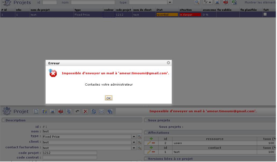
Task: Click the search magnifier in the Projets list toolbar
Action: tap(197, 2)
